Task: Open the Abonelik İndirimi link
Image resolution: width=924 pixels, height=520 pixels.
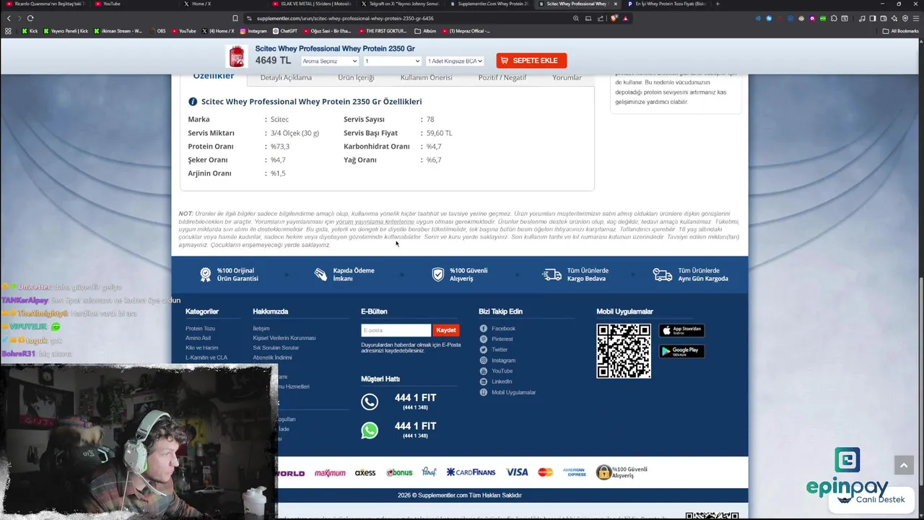Action: click(x=272, y=357)
